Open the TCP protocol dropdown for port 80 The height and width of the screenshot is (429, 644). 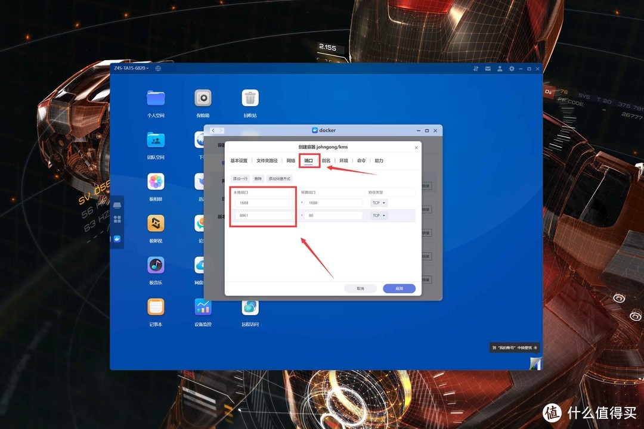coord(378,215)
